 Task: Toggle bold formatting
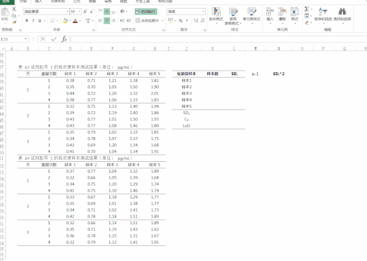(26, 21)
